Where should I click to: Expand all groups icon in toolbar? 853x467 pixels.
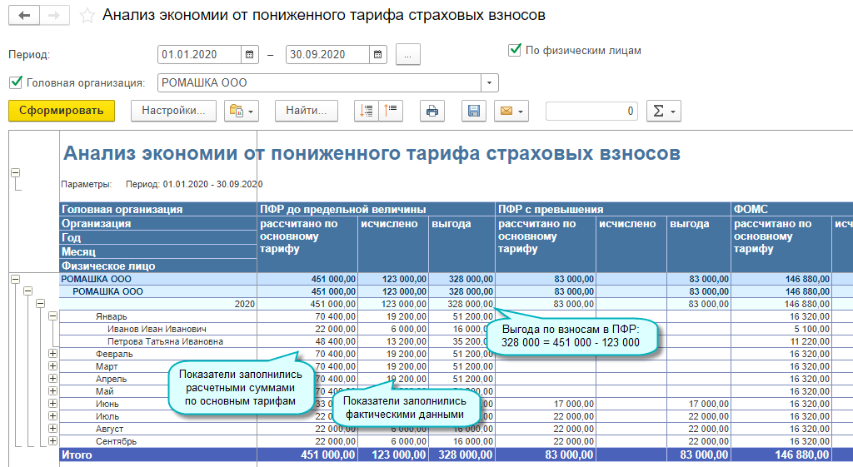(x=367, y=111)
